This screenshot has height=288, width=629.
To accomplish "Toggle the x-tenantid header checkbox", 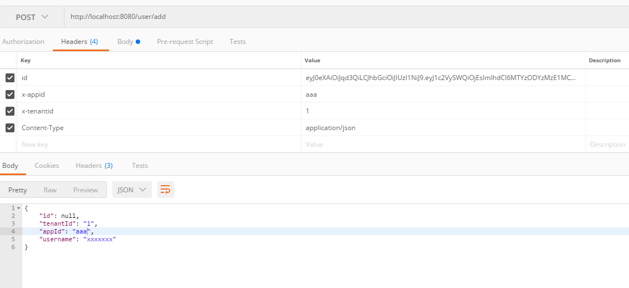I will coord(10,111).
